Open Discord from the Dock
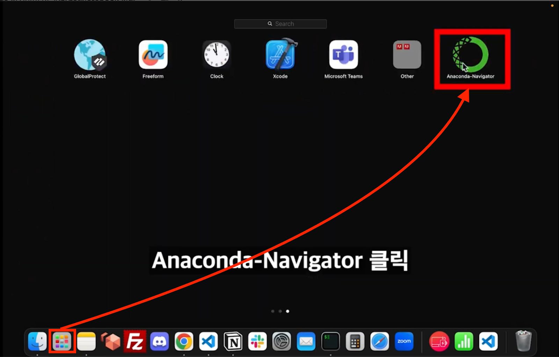 (x=159, y=341)
